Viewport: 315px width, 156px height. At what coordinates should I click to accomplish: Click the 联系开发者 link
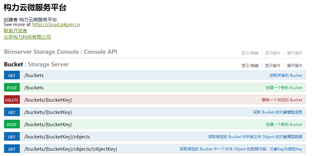[15, 31]
